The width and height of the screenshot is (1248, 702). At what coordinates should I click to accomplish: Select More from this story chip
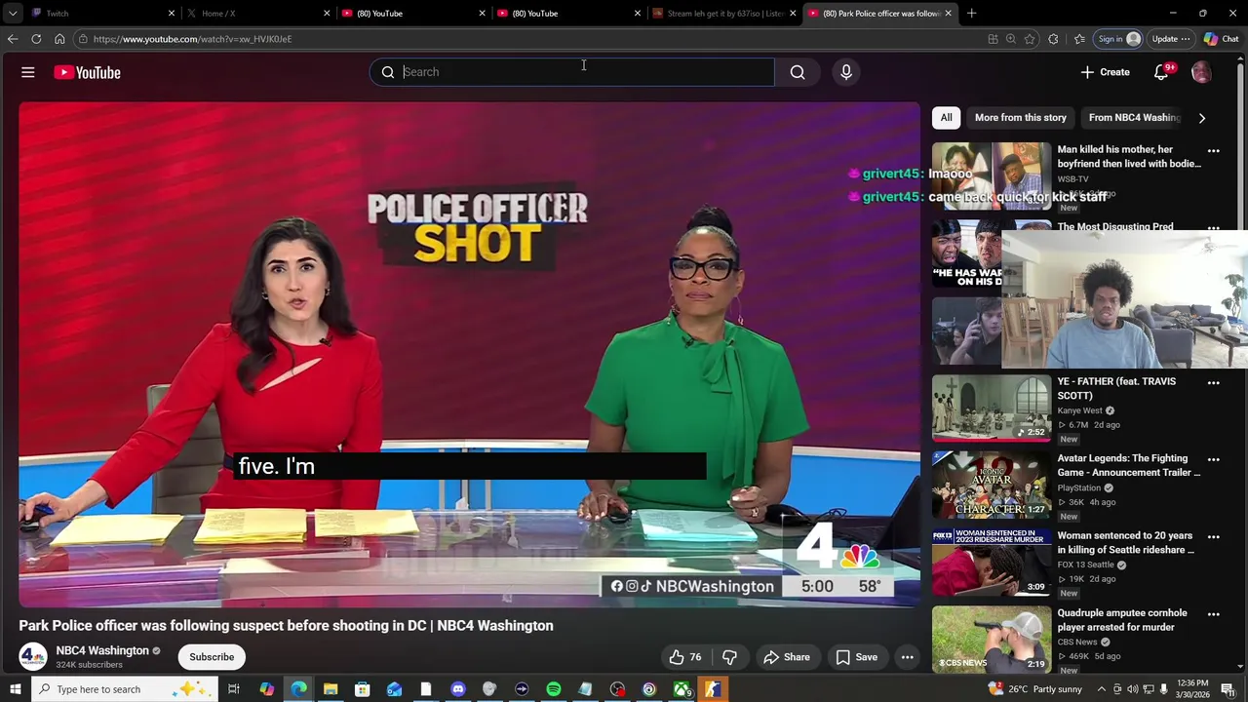click(x=1020, y=118)
